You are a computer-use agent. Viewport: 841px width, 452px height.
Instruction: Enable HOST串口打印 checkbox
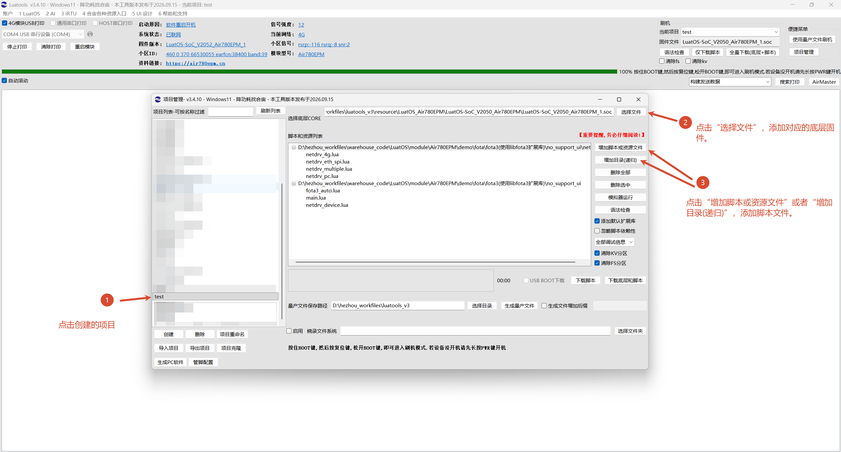point(95,23)
